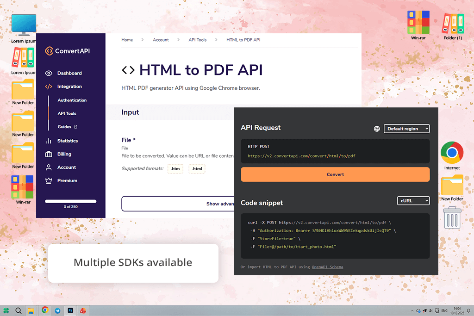Open Google Chrome from the taskbar
The width and height of the screenshot is (474, 316).
coord(45,310)
